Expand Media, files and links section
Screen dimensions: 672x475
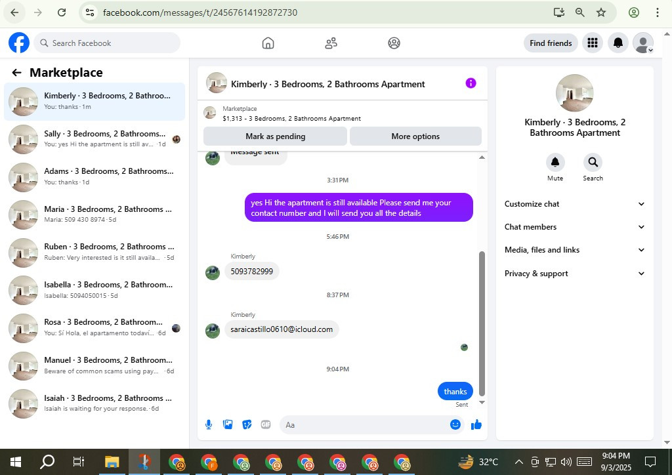coord(574,250)
